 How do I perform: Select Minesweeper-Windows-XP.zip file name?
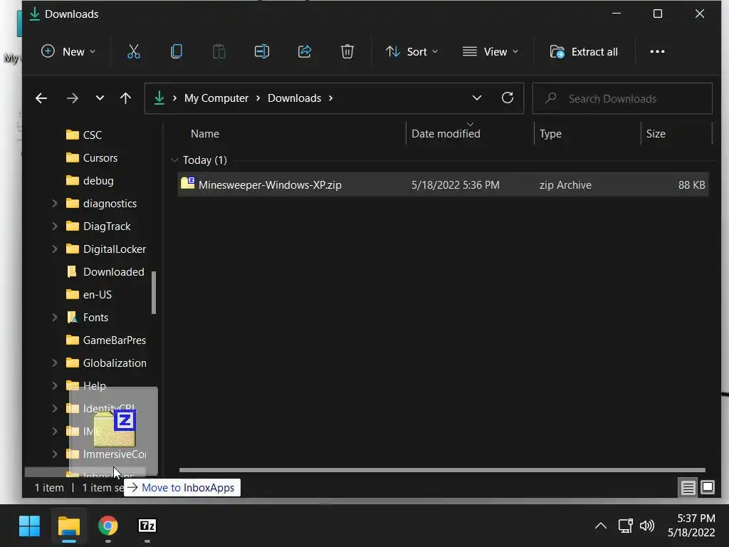tap(270, 184)
